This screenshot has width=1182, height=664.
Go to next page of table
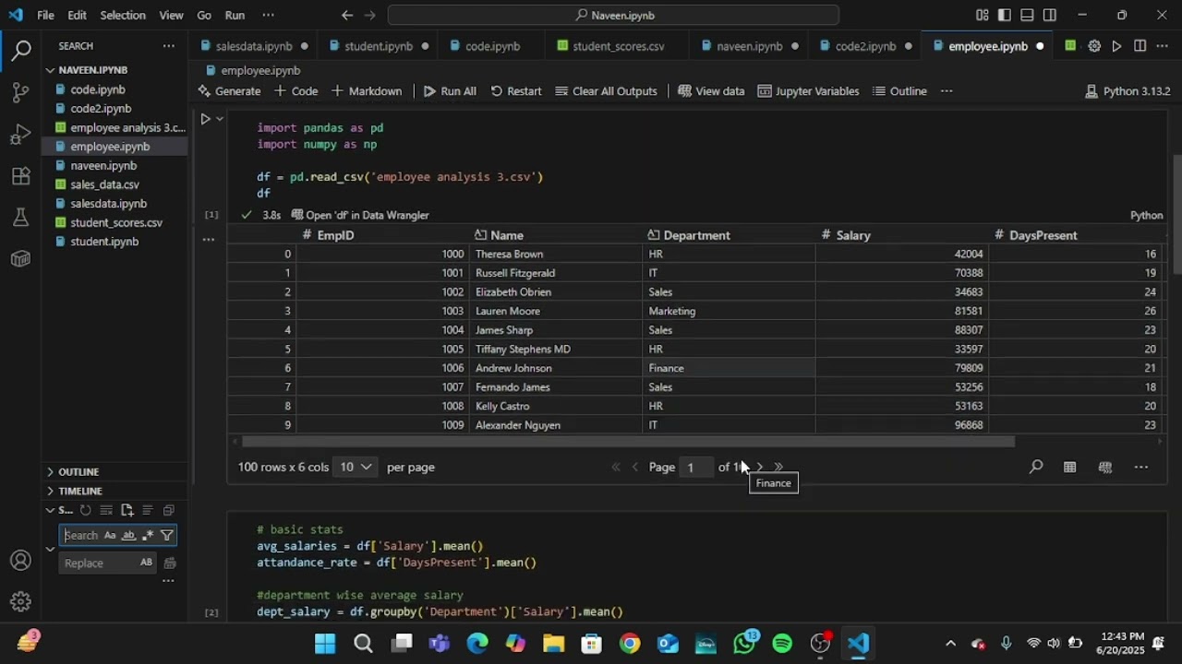pos(759,468)
